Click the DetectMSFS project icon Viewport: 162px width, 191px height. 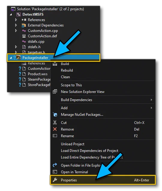pos(19,14)
